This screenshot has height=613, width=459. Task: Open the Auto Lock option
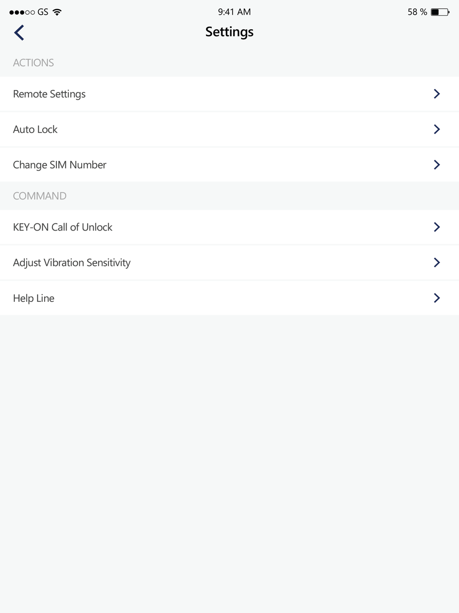35,129
